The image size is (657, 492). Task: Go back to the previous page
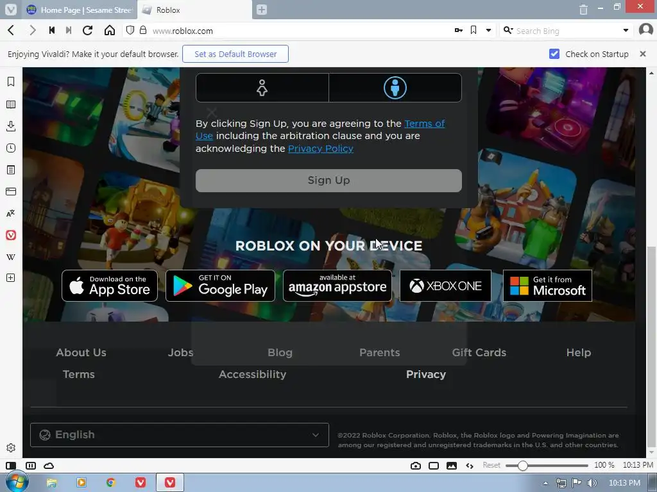point(12,30)
